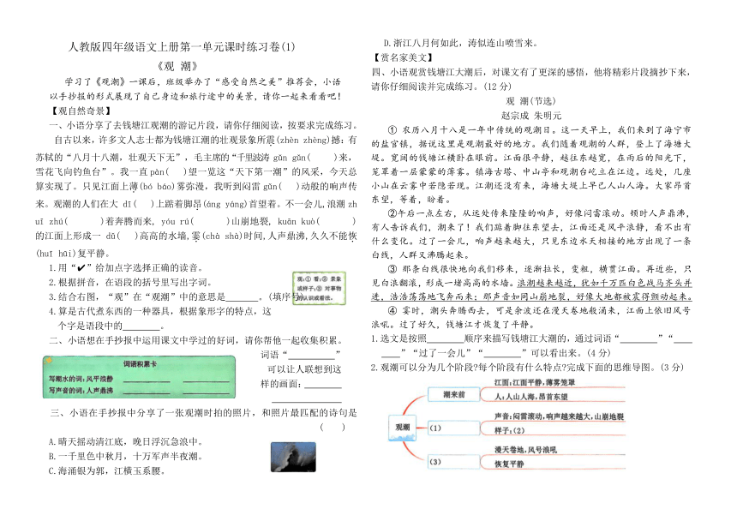Click the authors line 赵宗成 朱明元
The height and width of the screenshot is (521, 737).
click(531, 116)
